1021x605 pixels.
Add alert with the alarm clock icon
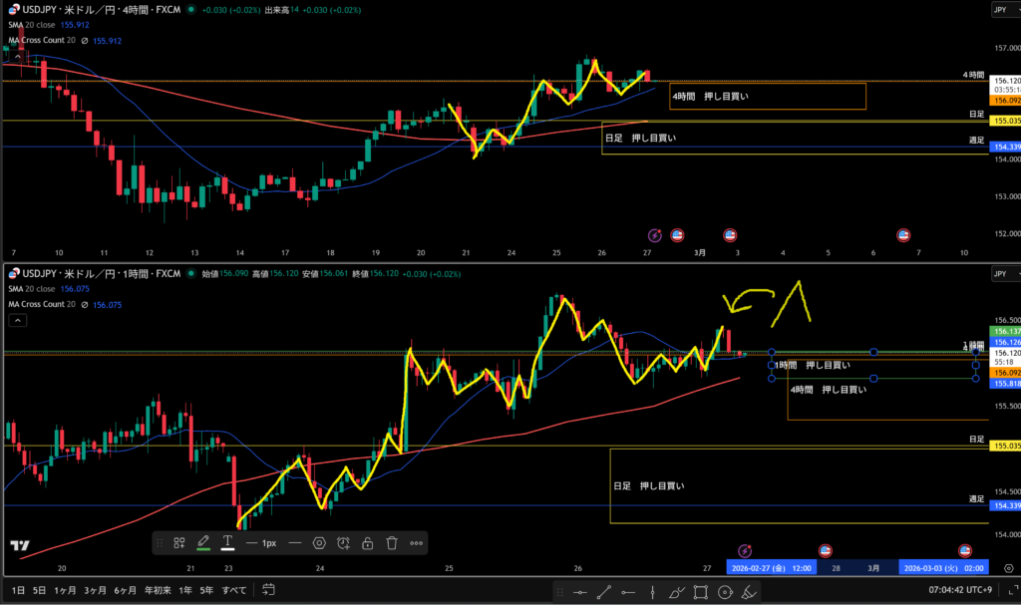(343, 543)
